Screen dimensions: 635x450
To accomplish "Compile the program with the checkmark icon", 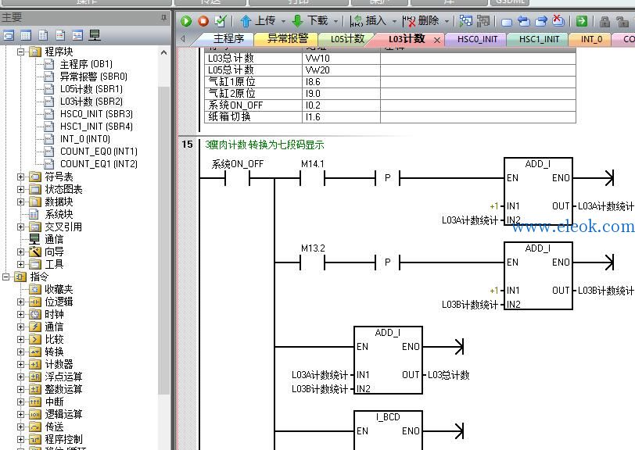I will pos(221,21).
